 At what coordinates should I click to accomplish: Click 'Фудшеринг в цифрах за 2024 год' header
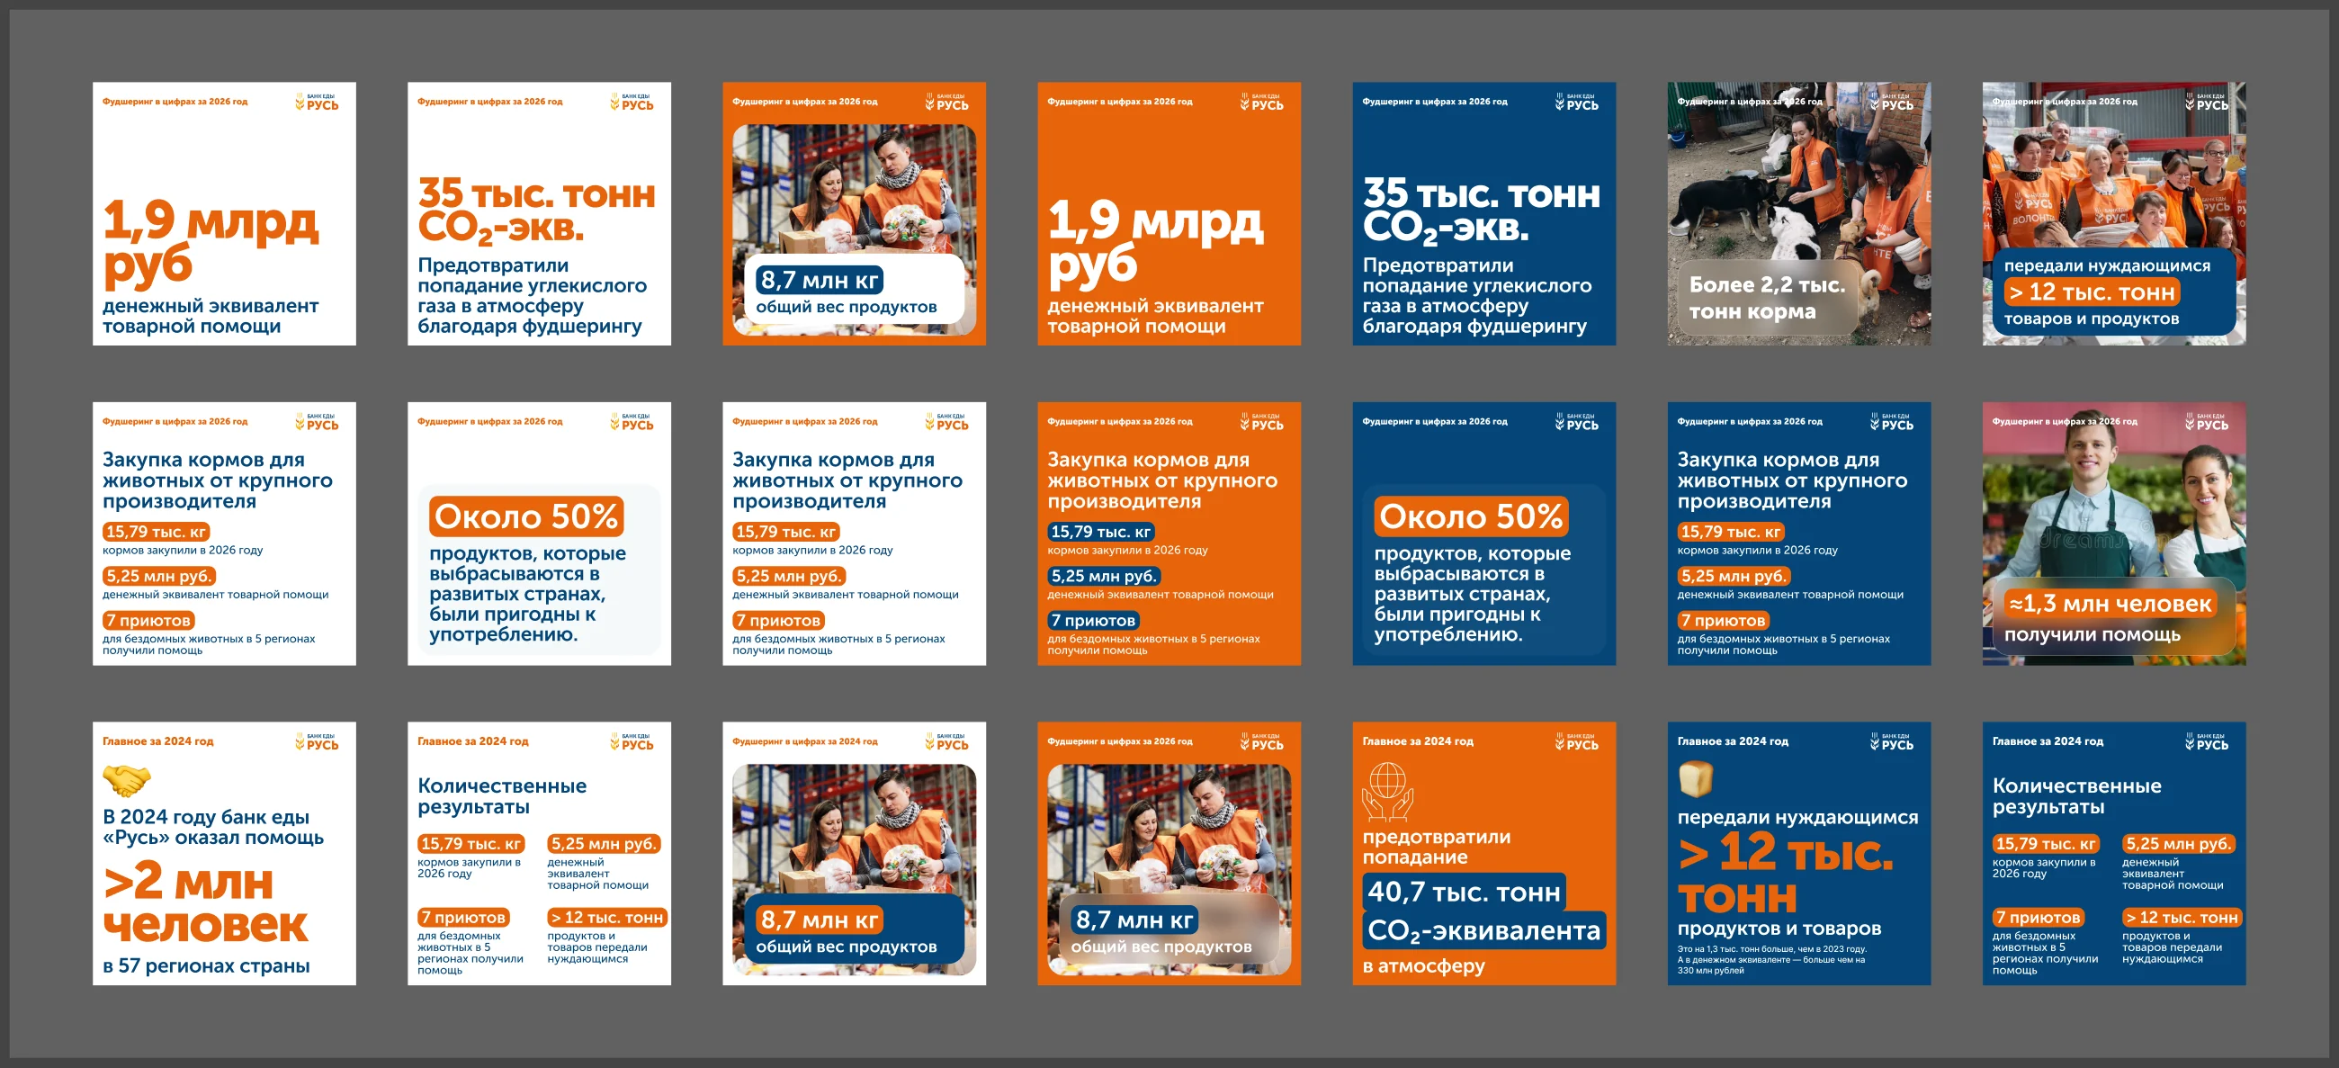coord(805,742)
